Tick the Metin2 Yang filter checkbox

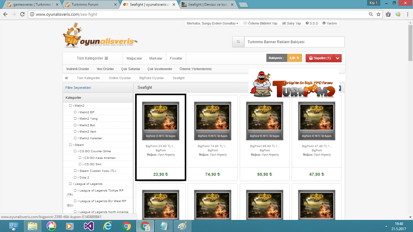[x=75, y=118]
